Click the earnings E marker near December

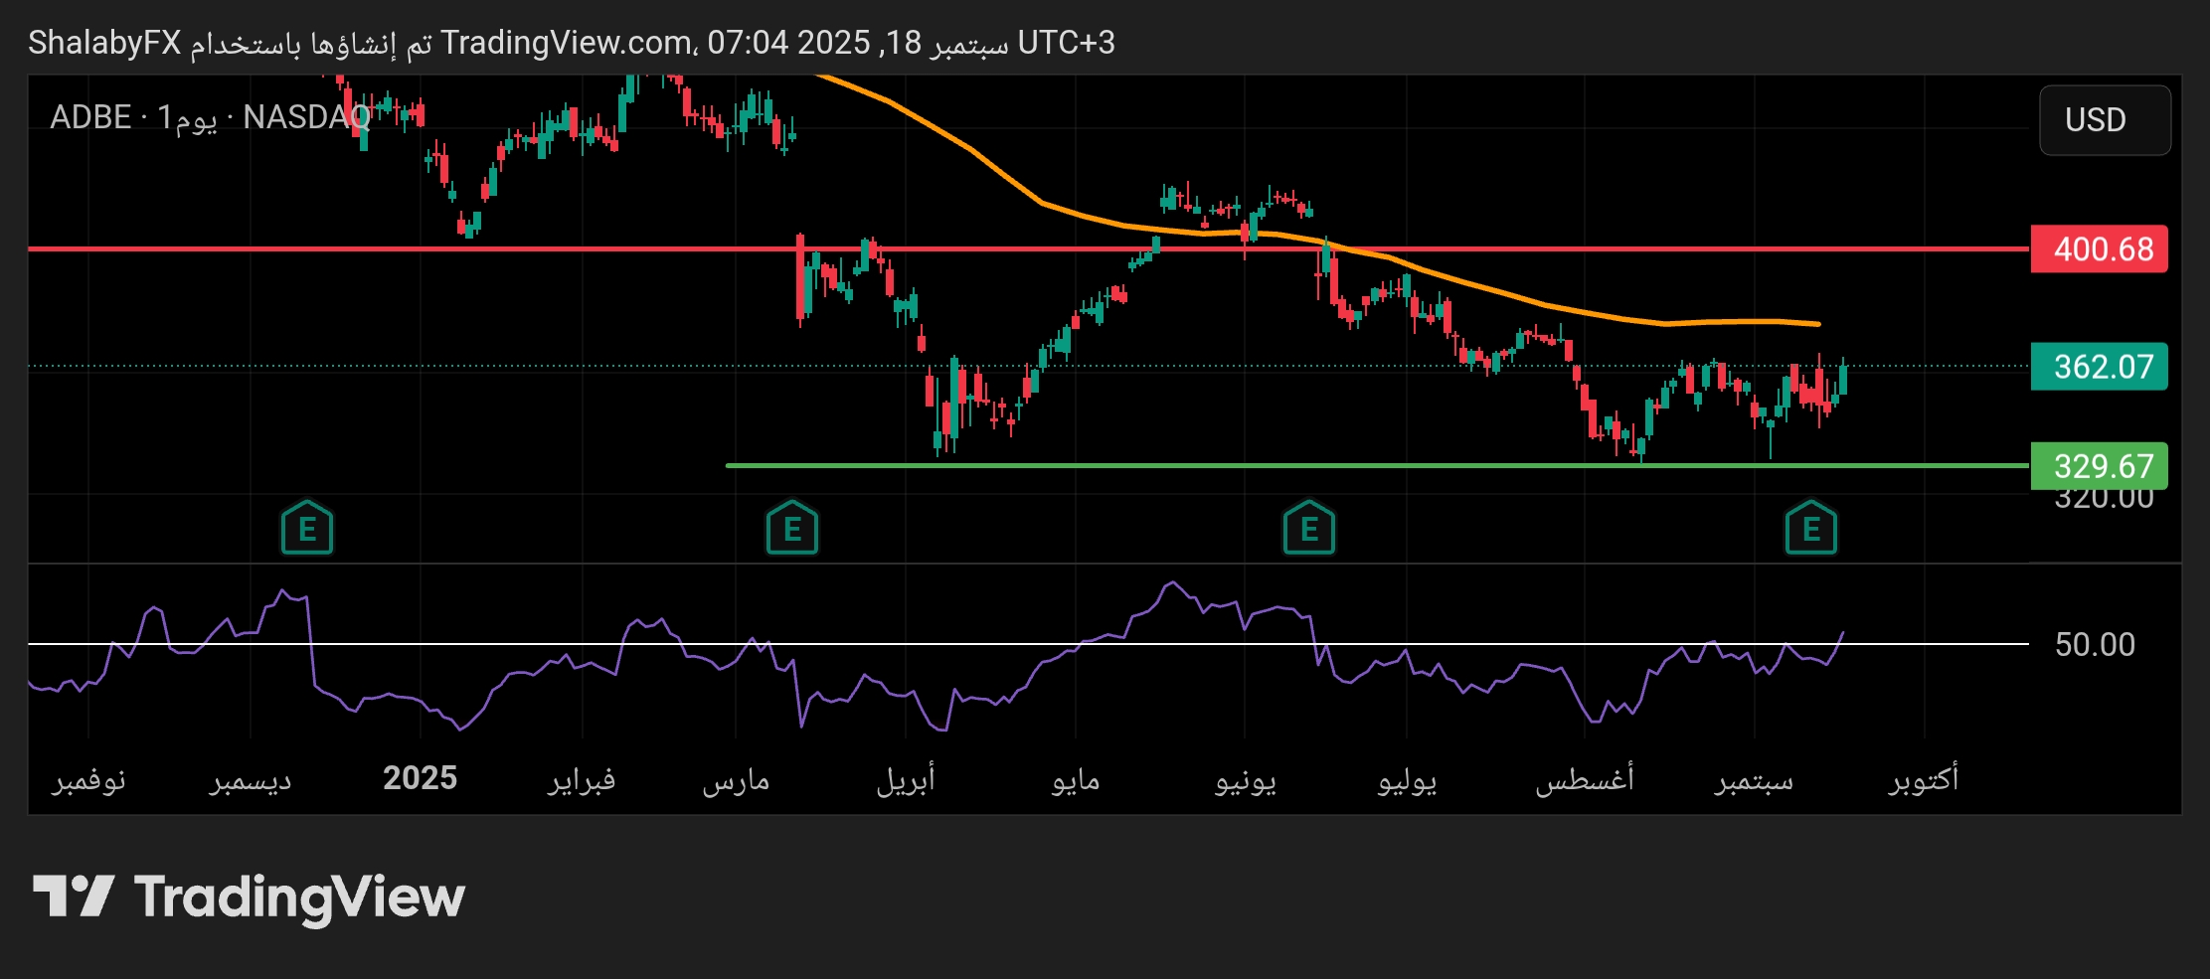tap(307, 528)
